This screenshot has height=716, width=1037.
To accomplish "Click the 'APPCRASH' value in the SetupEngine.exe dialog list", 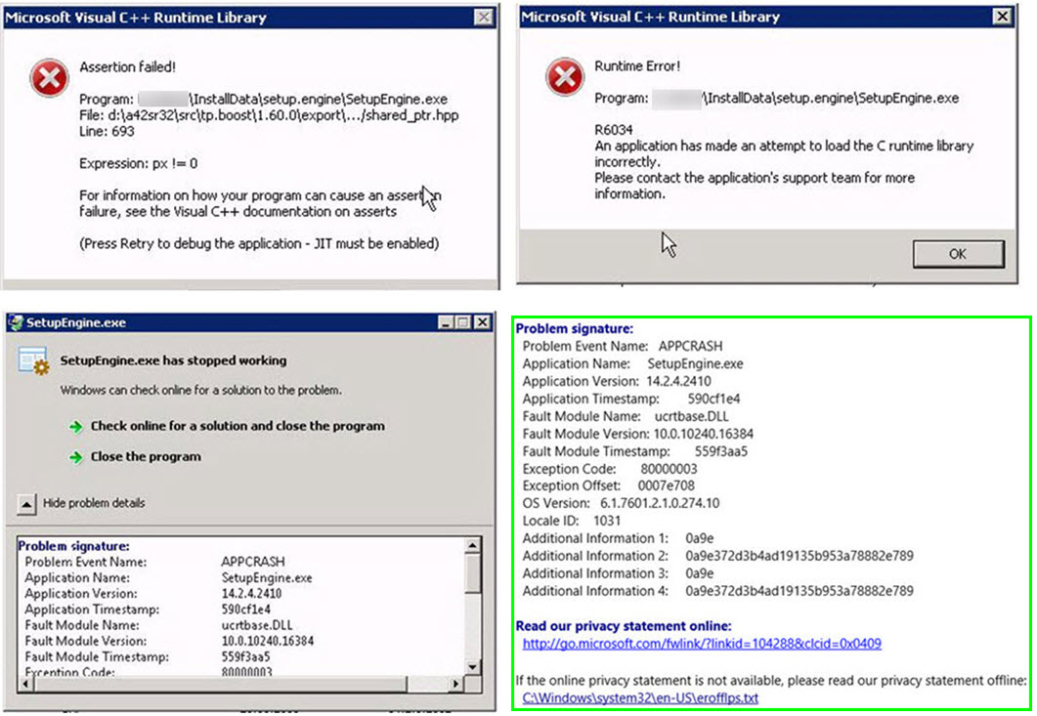I will pos(252,562).
